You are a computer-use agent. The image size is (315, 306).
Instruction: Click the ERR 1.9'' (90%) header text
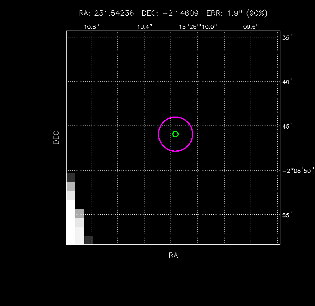click(x=237, y=13)
